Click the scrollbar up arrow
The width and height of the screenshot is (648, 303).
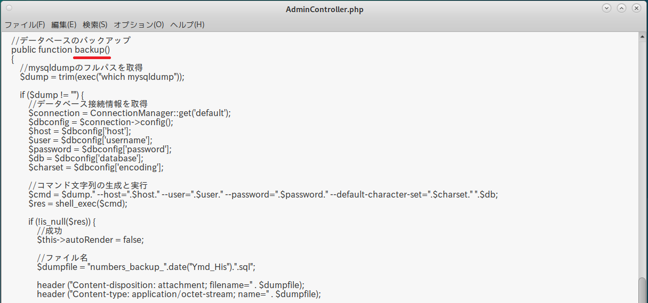point(642,37)
